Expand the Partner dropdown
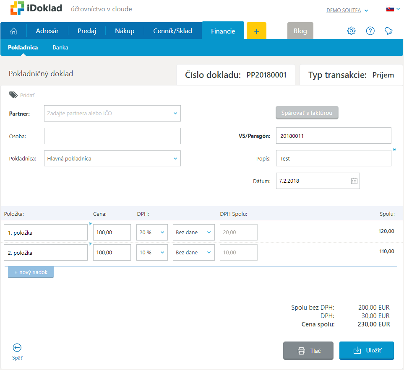This screenshot has height=370, width=404. [175, 113]
